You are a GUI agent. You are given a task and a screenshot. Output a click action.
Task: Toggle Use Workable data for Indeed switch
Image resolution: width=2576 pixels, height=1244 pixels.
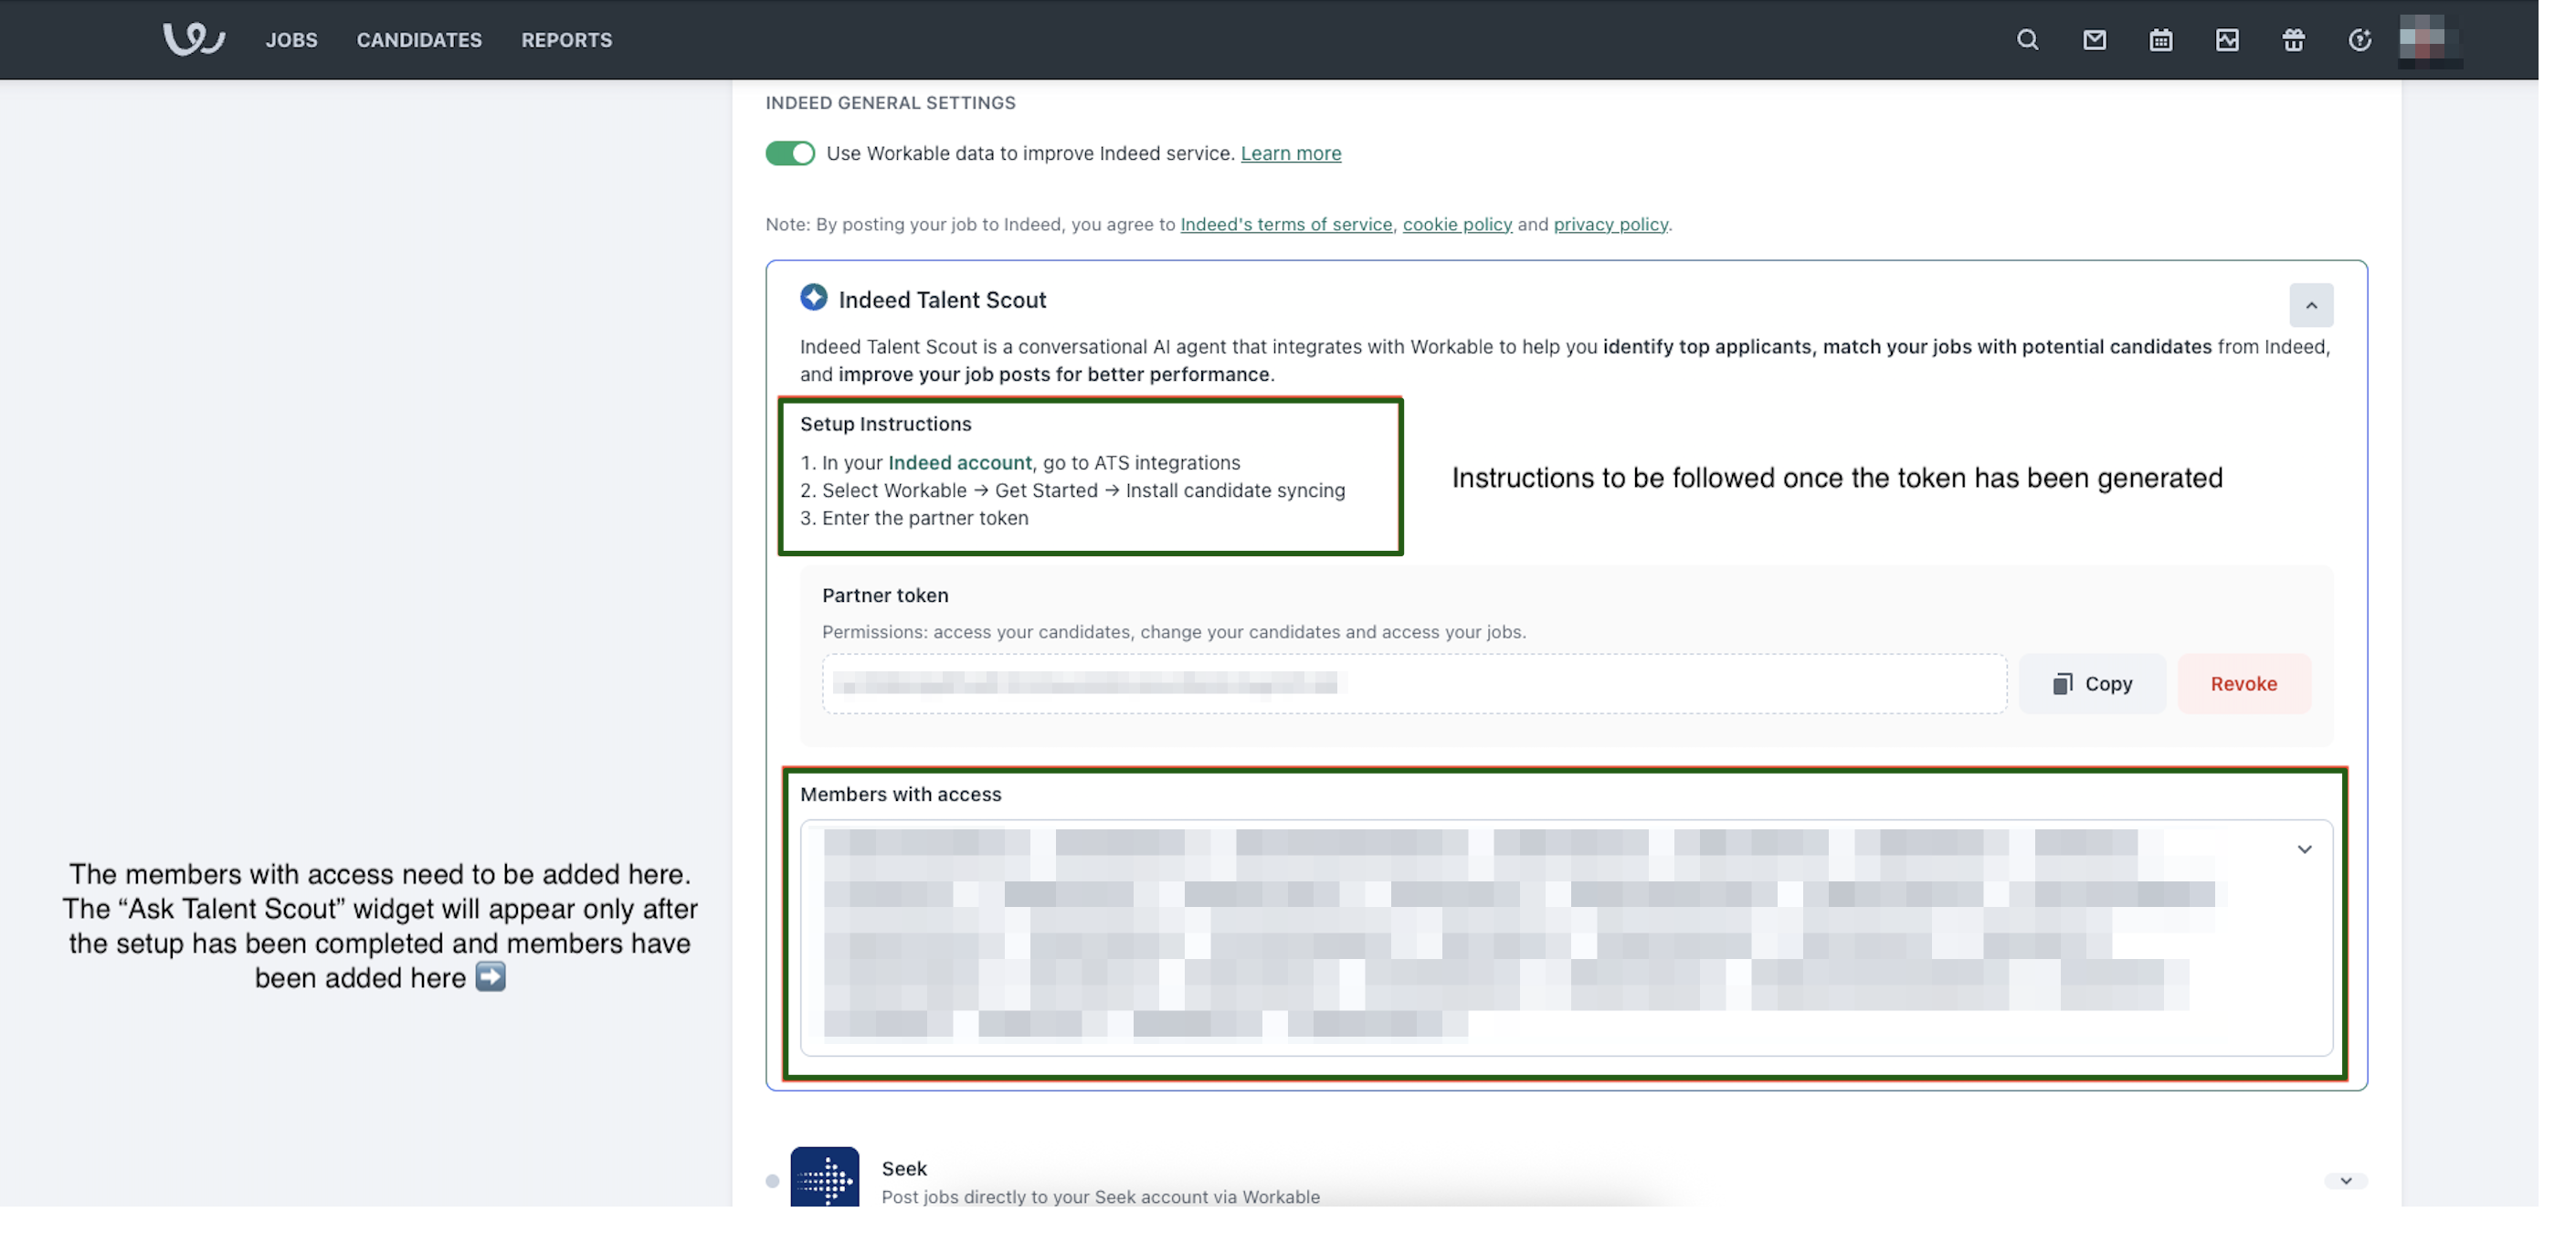tap(790, 153)
